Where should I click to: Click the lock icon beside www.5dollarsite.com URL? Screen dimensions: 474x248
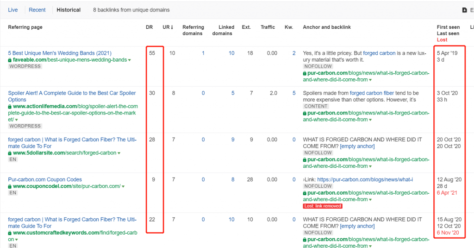pos(10,153)
